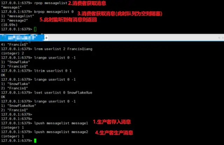Select the blurred blue session tab

[22, 38]
